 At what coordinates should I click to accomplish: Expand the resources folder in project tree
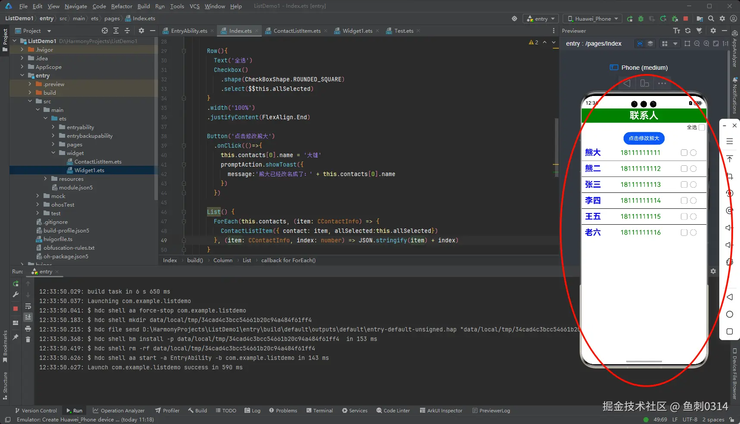(46, 179)
